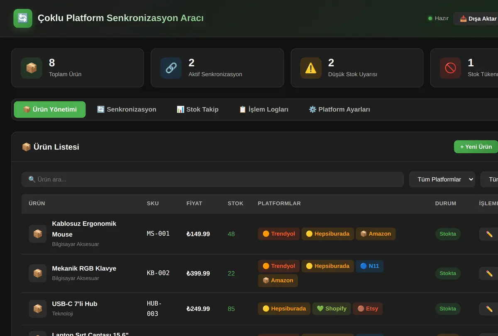Click the green sync logo icon
This screenshot has height=336, width=498.
[x=23, y=18]
